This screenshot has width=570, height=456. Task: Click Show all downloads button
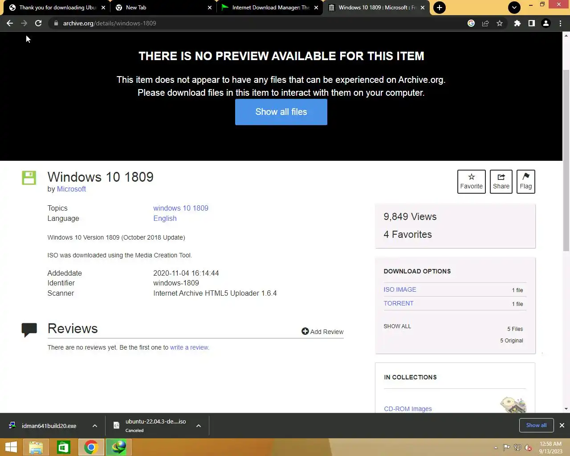536,425
